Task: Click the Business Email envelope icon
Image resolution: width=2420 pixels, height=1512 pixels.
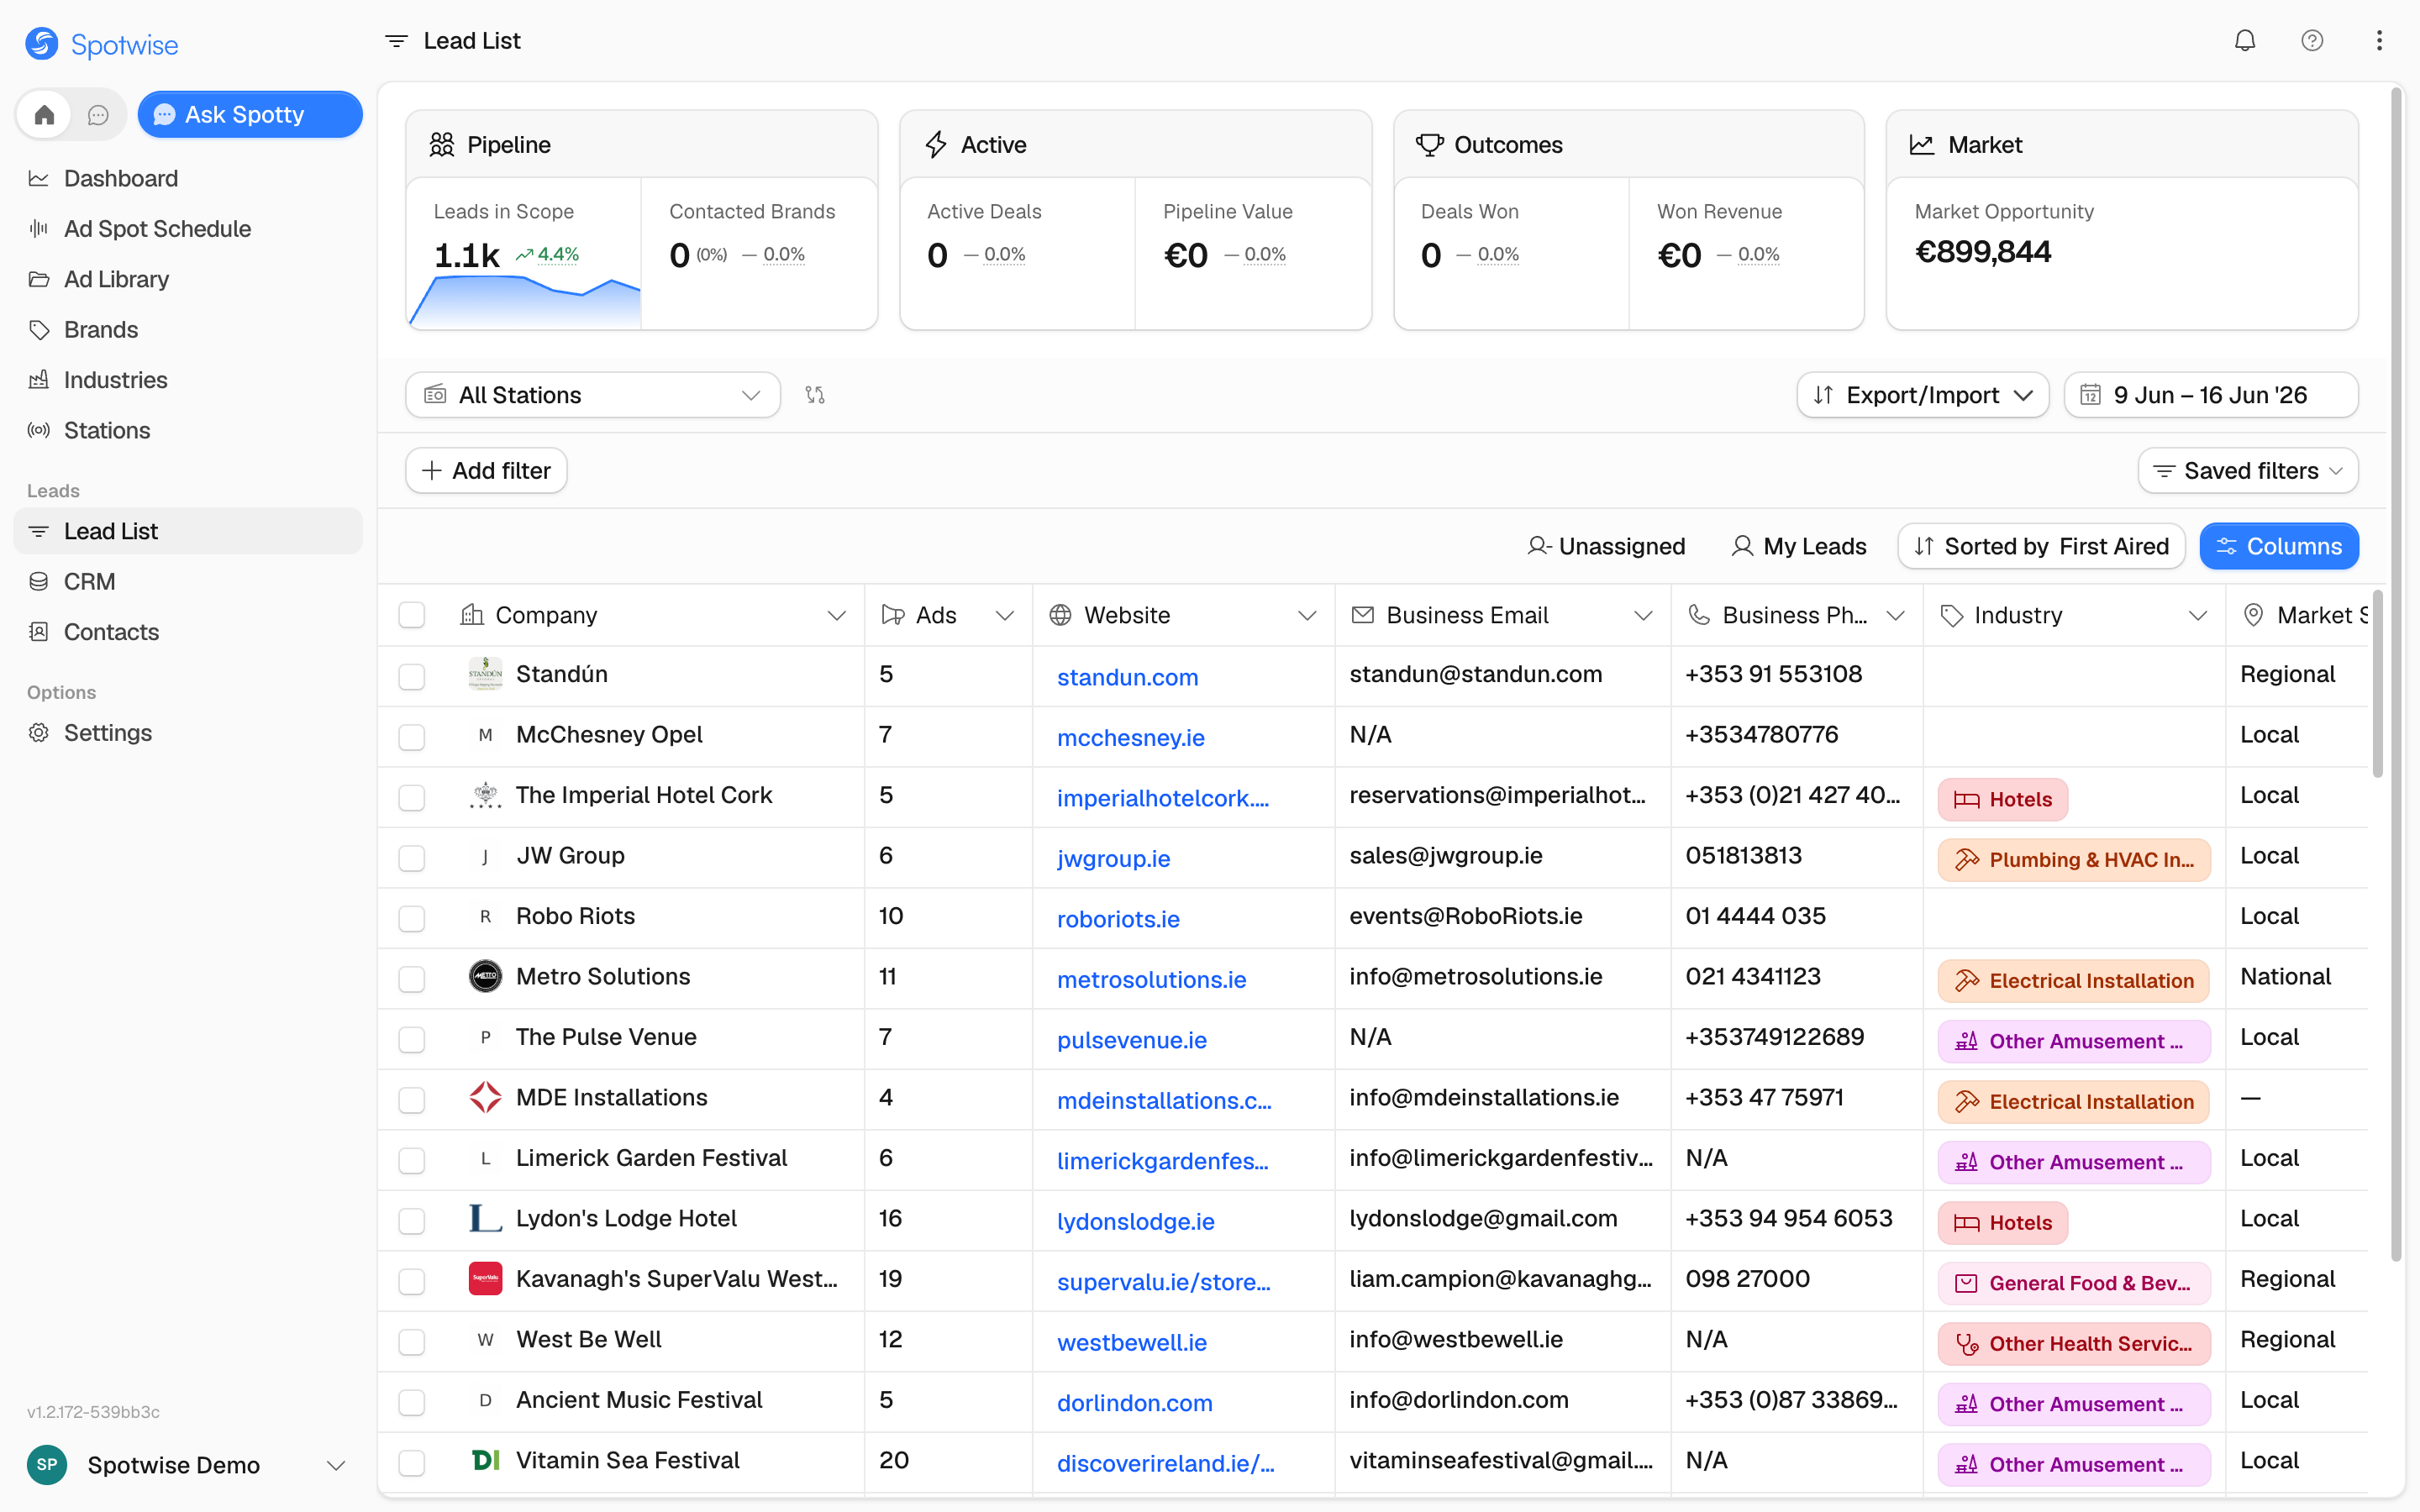Action: pyautogui.click(x=1362, y=615)
